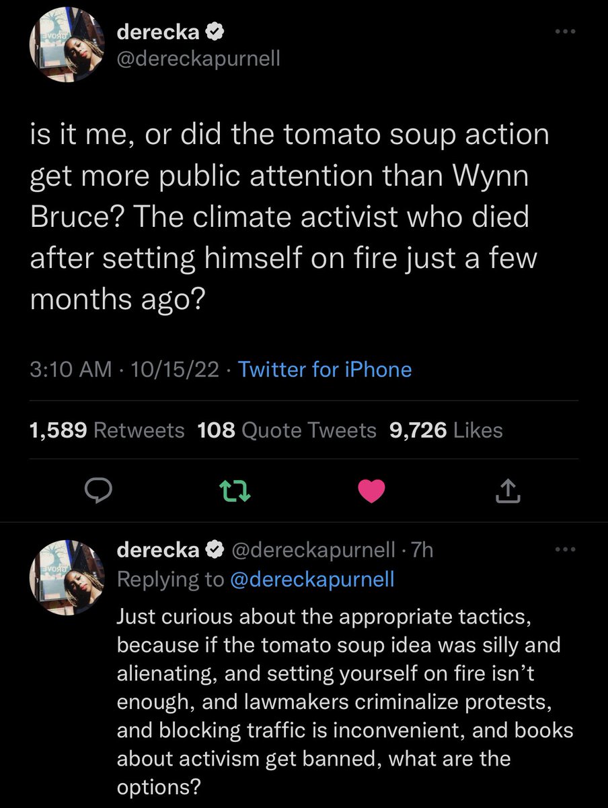
Task: Open the main tweet's three-dot menu
Action: (x=565, y=33)
